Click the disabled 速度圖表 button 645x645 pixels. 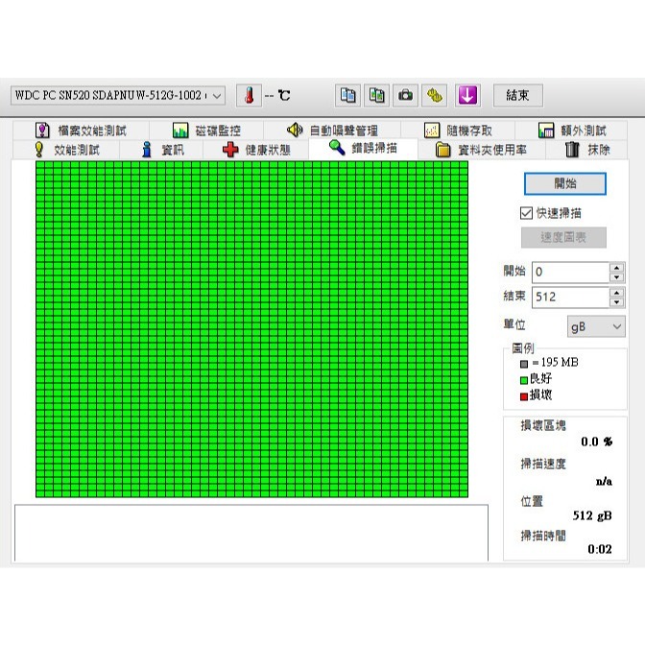point(563,237)
